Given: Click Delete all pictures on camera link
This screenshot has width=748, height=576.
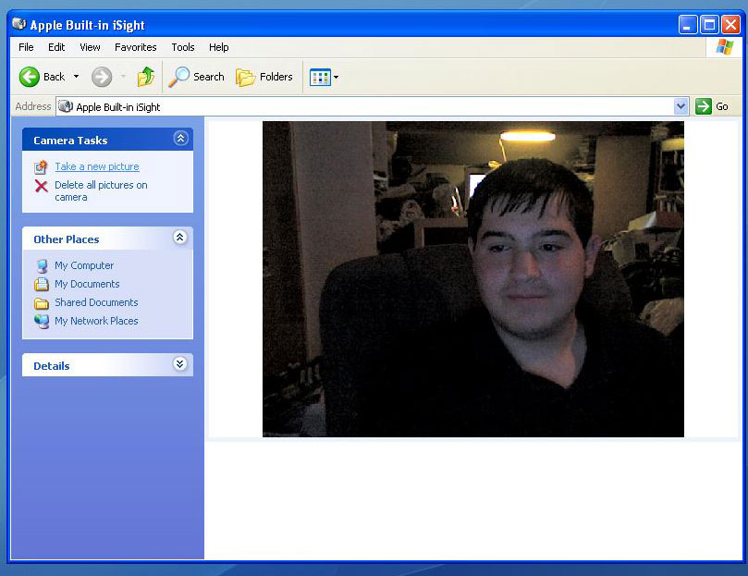Looking at the screenshot, I should click(101, 190).
